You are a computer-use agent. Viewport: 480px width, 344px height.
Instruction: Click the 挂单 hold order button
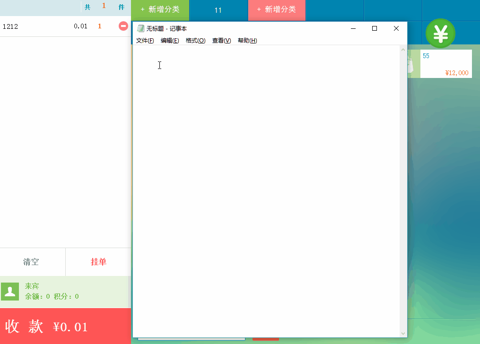[x=98, y=262]
